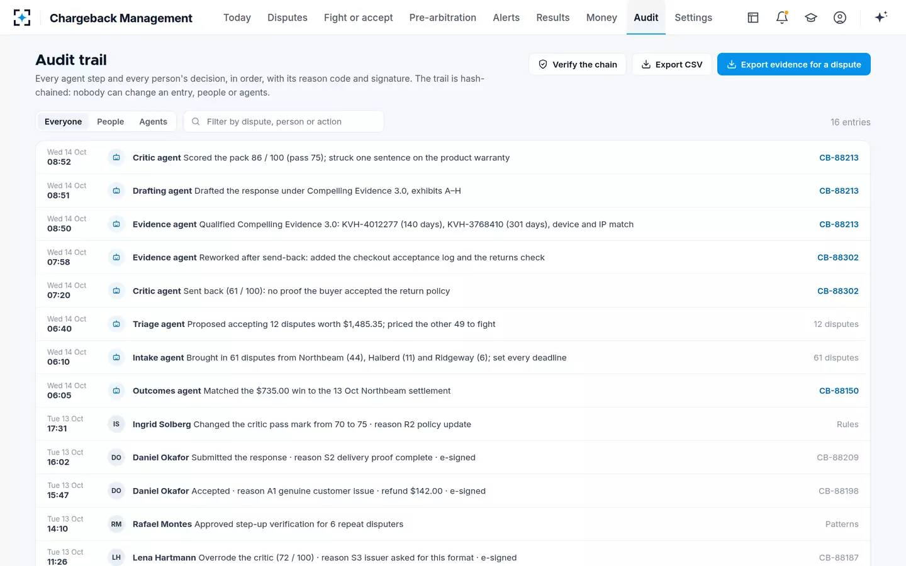The width and height of the screenshot is (906, 566).
Task: Click the Tue 13 Oct 17:31 timestamp
Action: 65,424
